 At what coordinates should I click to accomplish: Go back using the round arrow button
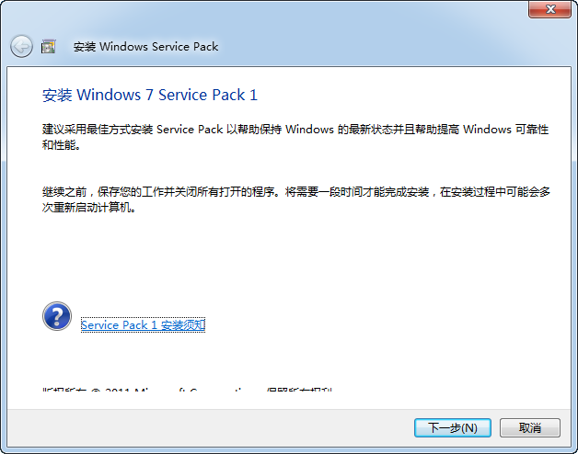(x=21, y=46)
